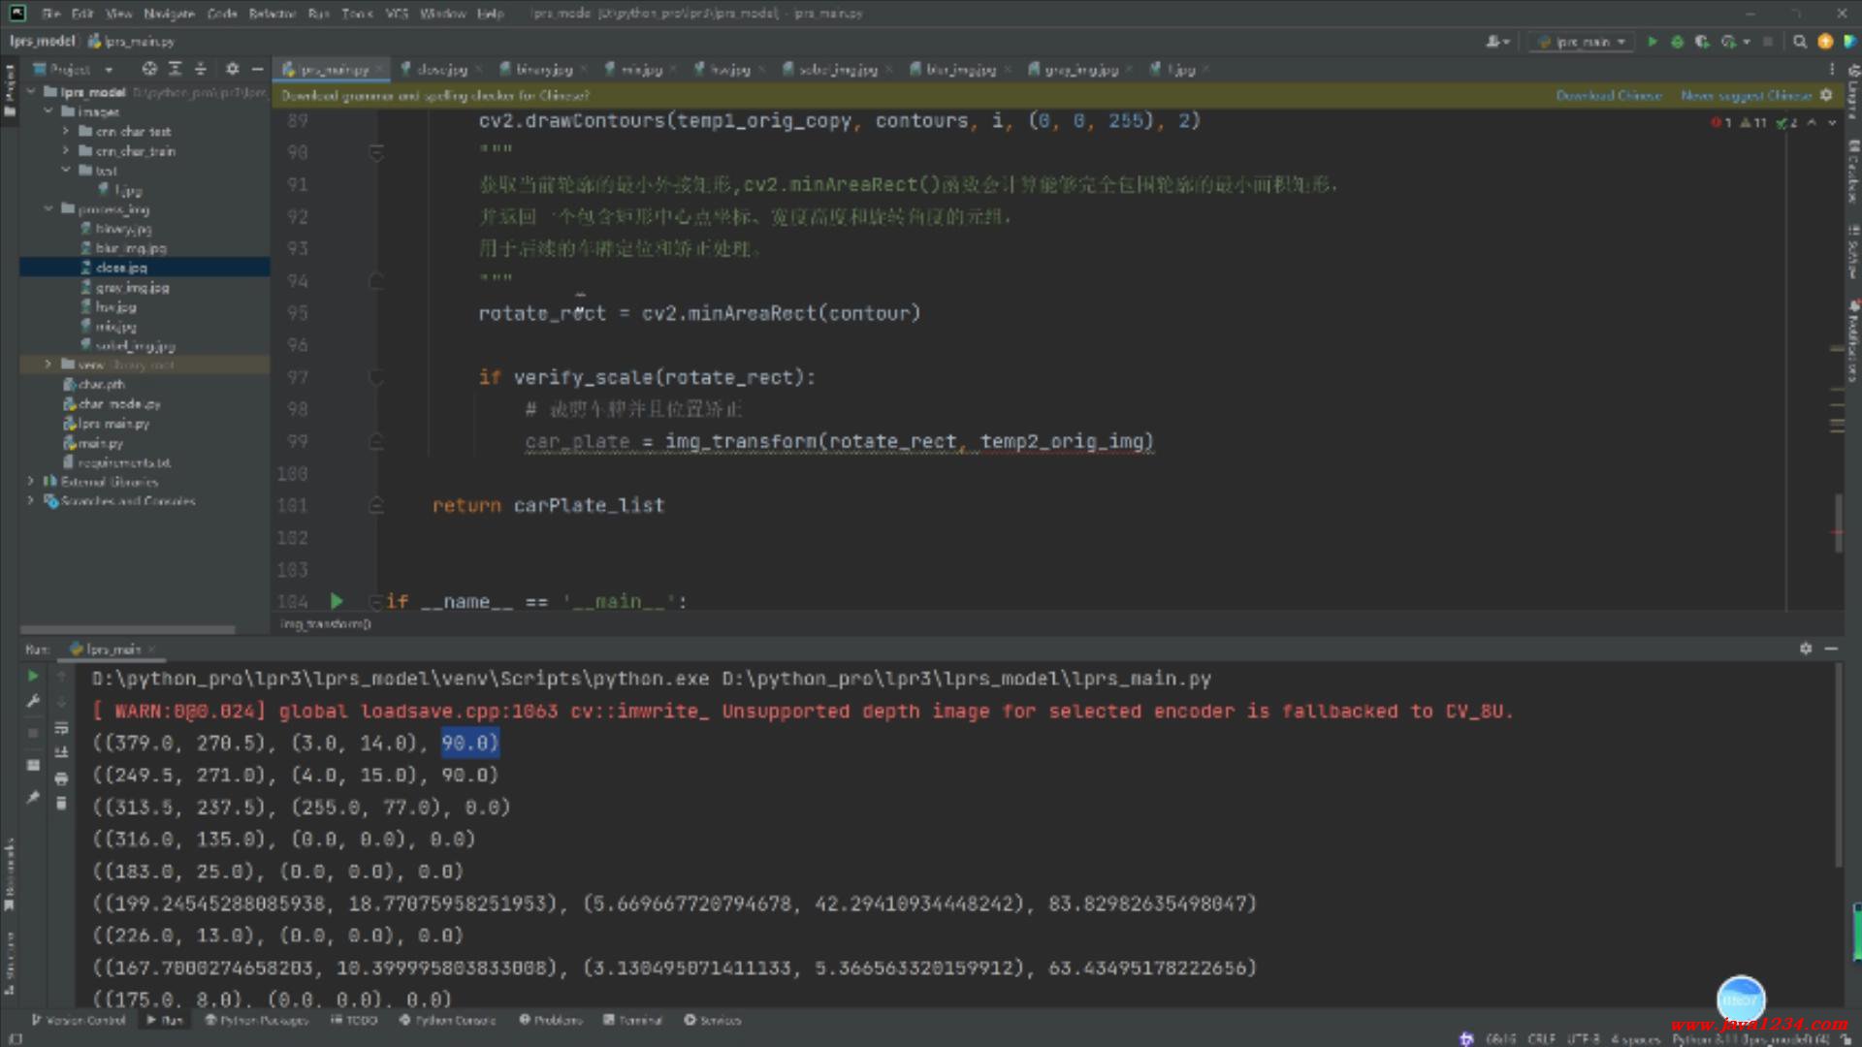Run script from gutter arrow at line 104

(337, 601)
